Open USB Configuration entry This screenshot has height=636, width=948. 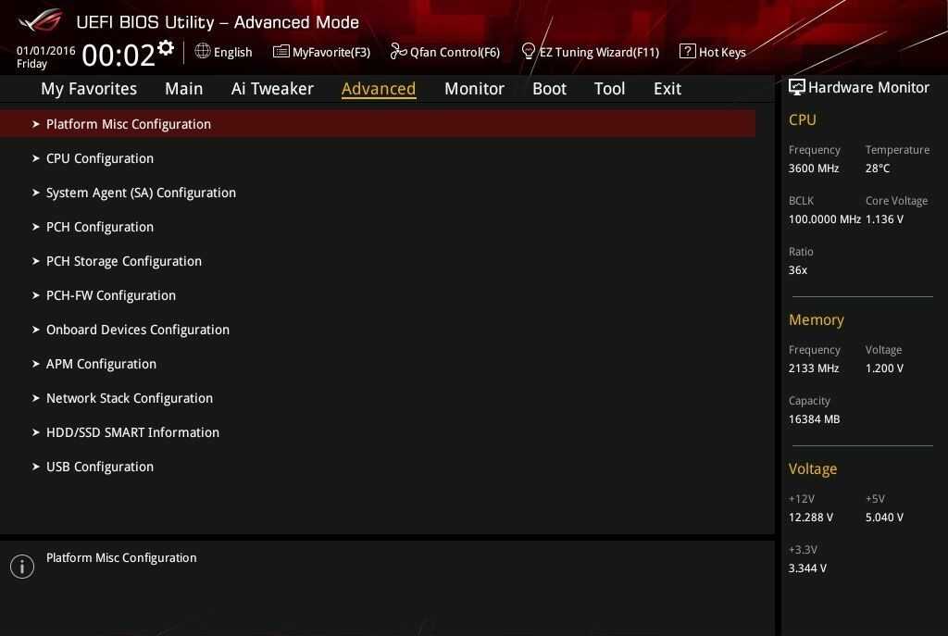(100, 467)
